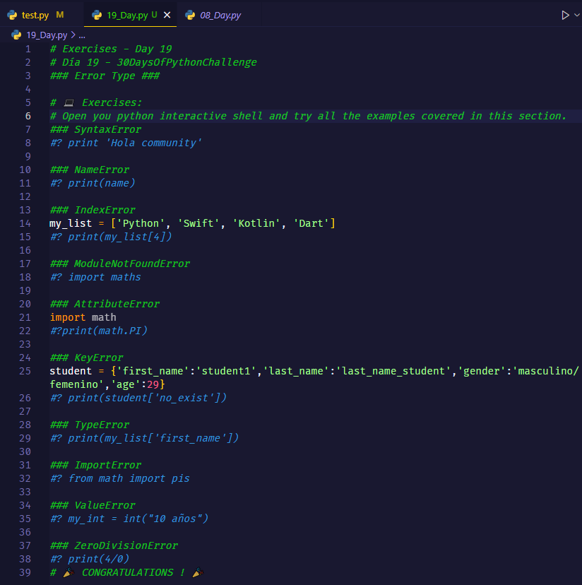The height and width of the screenshot is (585, 582).
Task: Click the line "#? print 'Hola community'"
Action: tap(126, 143)
